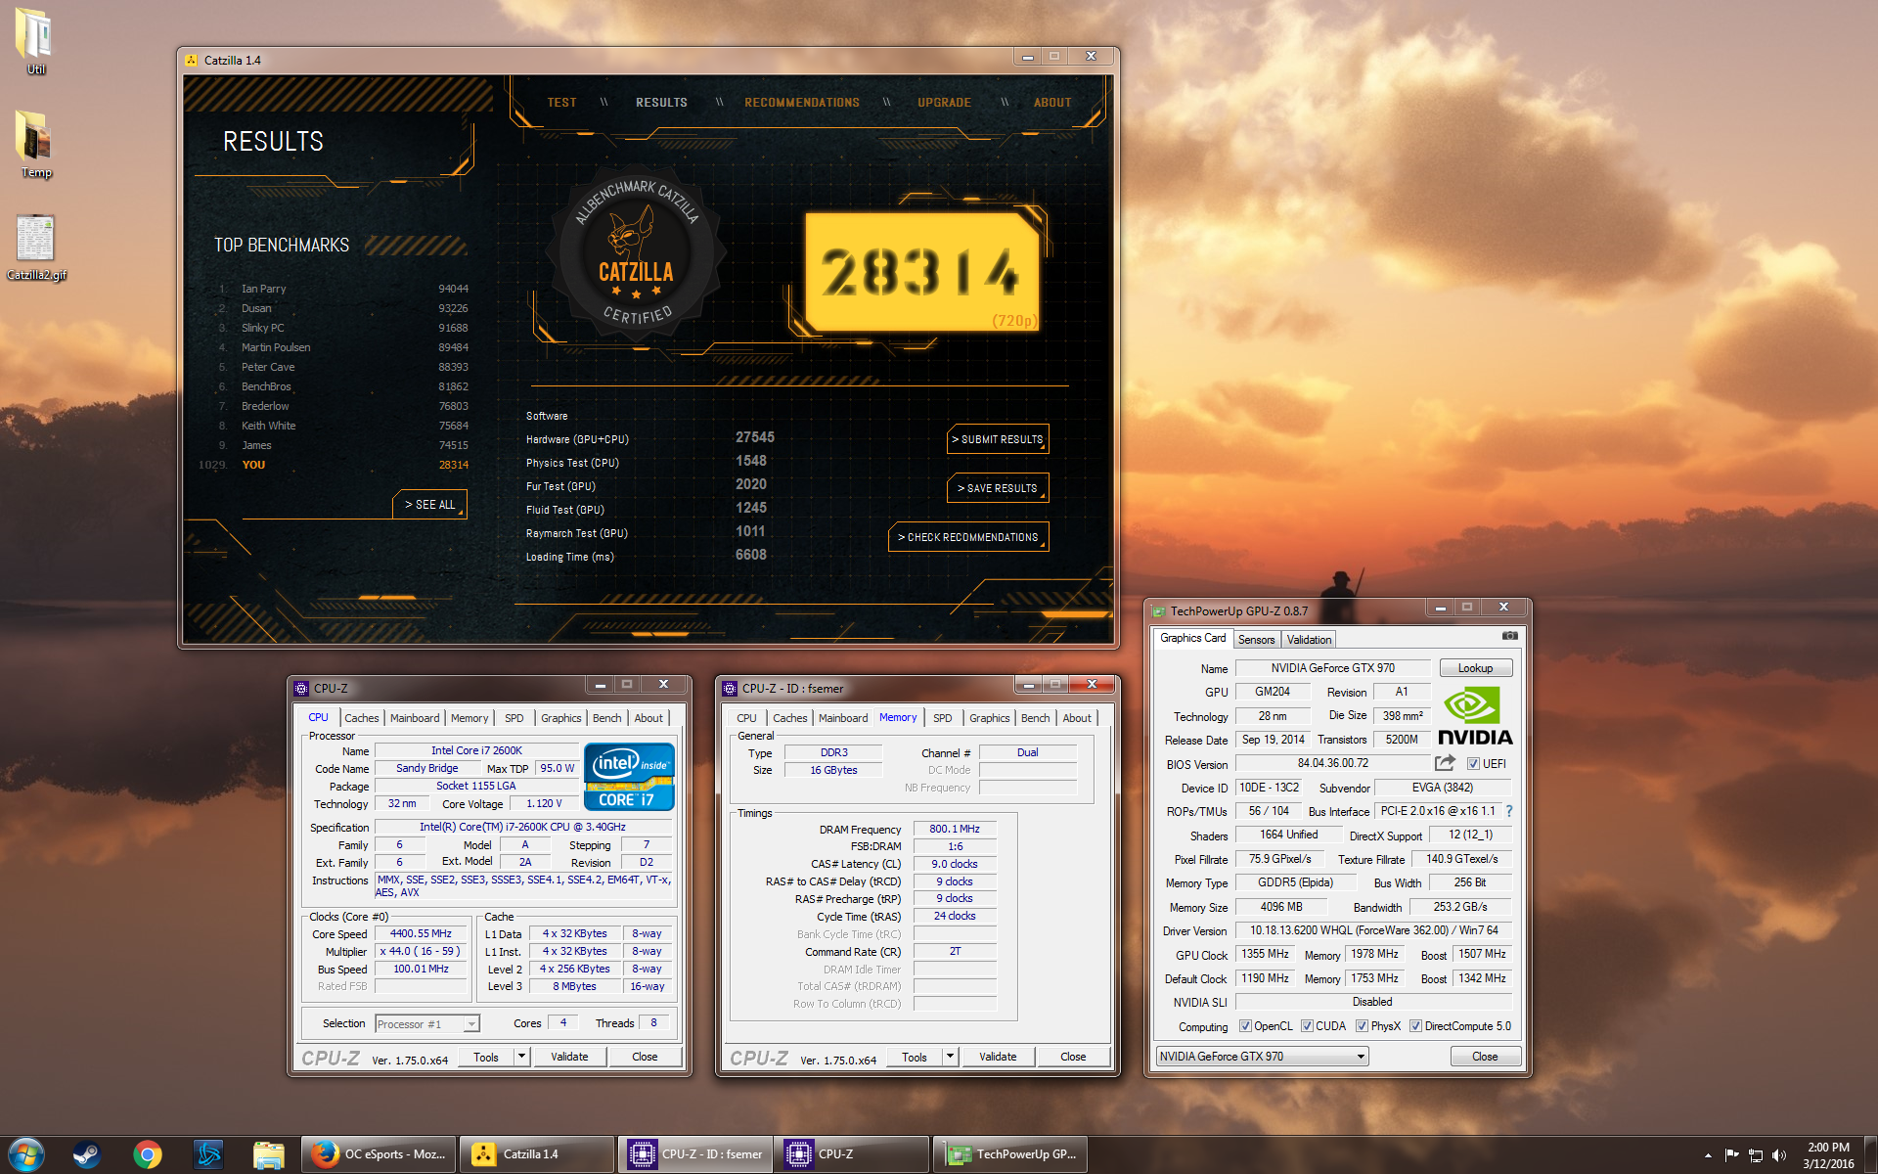Image resolution: width=1878 pixels, height=1174 pixels.
Task: Open volume control in system tray
Action: point(1778,1155)
